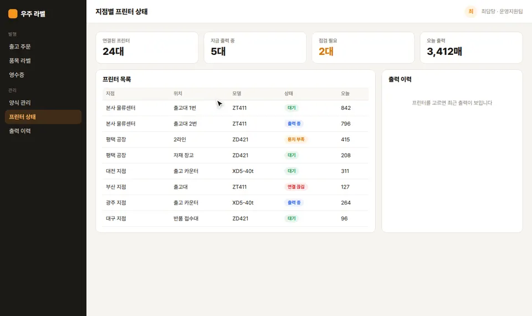Viewport: 532px width, 316px height.
Task: Click the 96 count
Action: click(344, 218)
